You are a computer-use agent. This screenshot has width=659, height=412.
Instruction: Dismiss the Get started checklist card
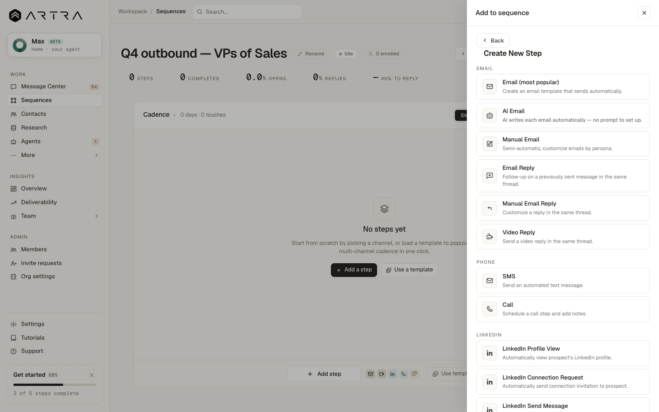[92, 375]
